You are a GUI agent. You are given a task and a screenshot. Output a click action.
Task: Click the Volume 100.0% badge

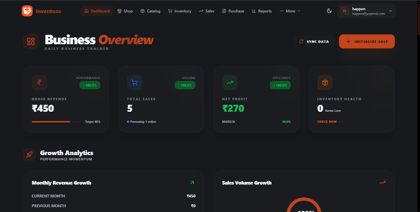pyautogui.click(x=185, y=85)
